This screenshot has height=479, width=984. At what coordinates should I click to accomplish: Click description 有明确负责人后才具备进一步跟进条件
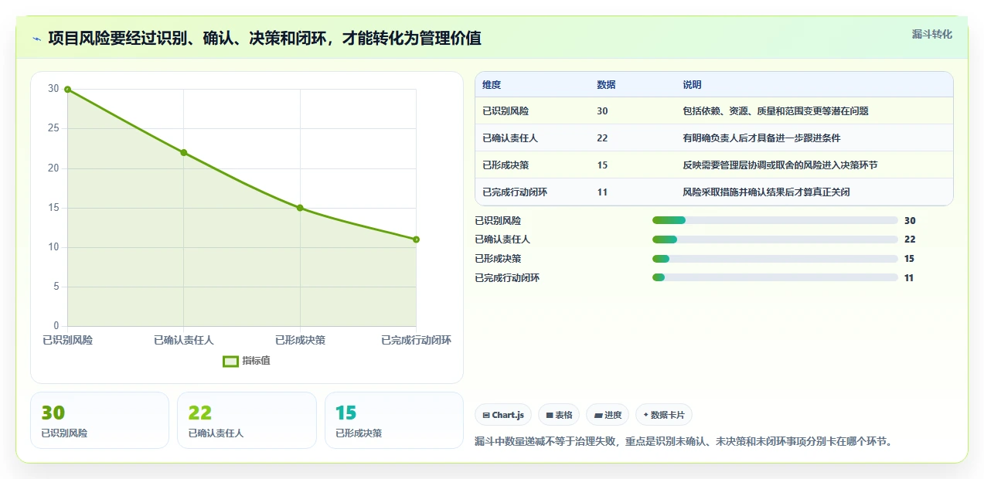tap(761, 138)
